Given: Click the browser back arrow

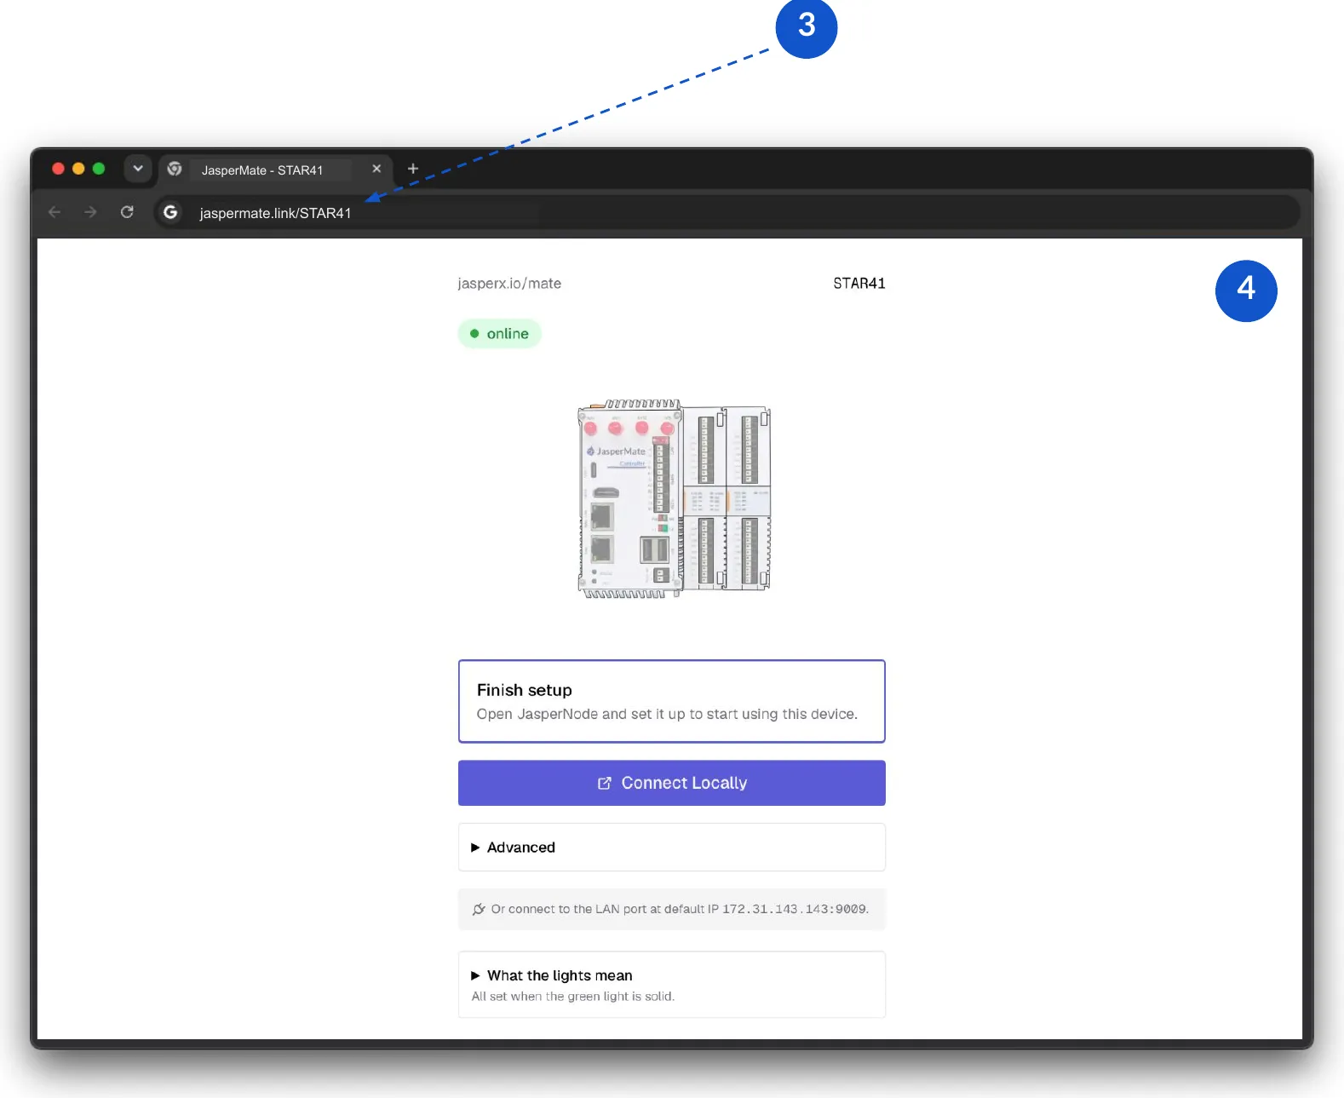Looking at the screenshot, I should click(x=55, y=212).
